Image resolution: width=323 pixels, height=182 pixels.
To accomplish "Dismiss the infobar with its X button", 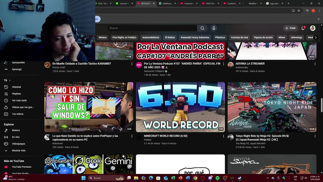I will pos(318,19).
